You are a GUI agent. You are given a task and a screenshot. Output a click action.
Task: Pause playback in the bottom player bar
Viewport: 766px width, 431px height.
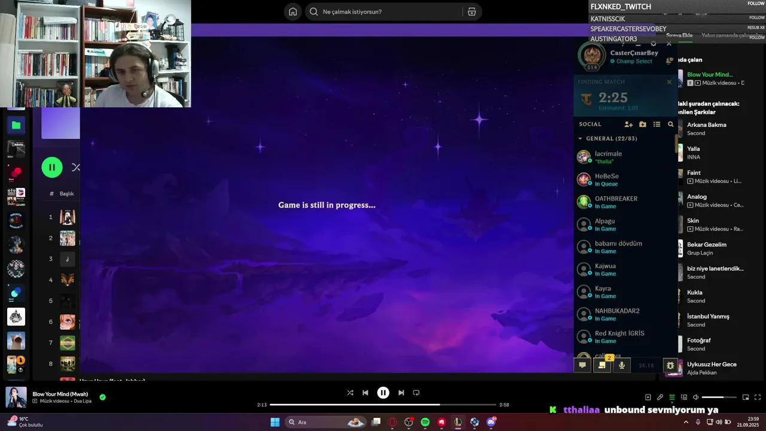(383, 393)
